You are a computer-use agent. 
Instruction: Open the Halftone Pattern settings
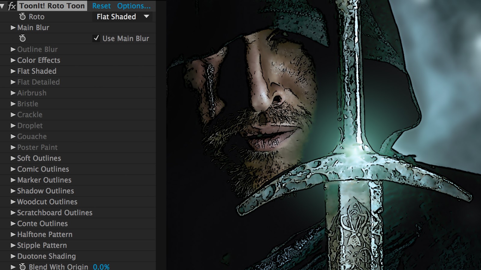click(x=13, y=234)
